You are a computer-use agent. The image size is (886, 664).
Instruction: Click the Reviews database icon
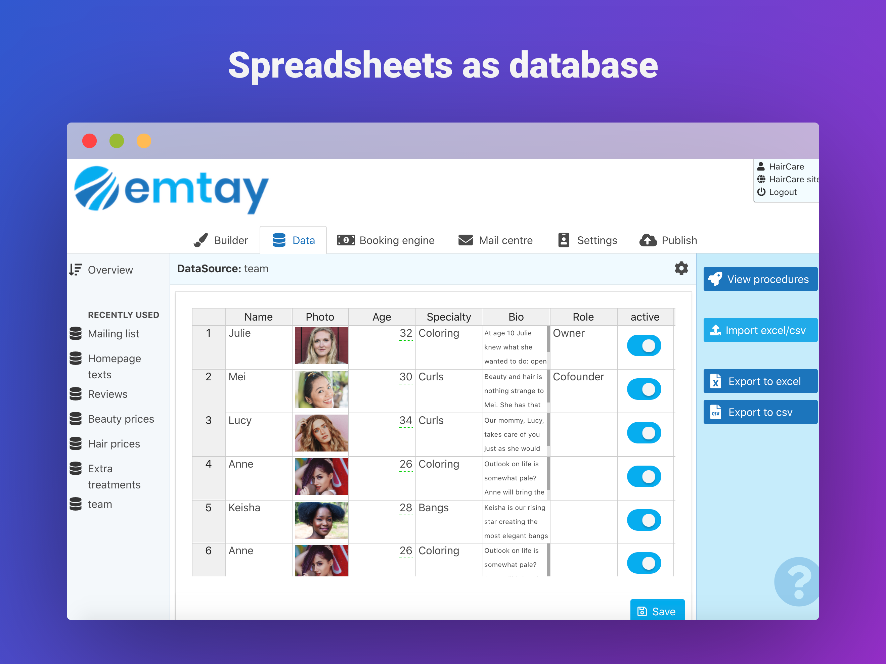[75, 394]
